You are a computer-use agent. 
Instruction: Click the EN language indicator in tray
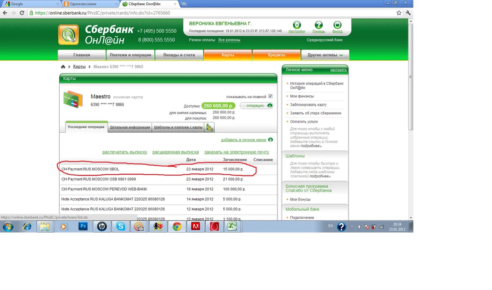pos(330,226)
